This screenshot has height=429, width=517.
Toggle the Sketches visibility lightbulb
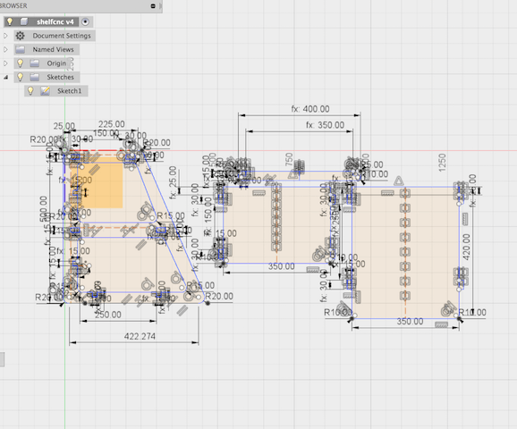[x=20, y=77]
